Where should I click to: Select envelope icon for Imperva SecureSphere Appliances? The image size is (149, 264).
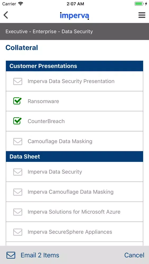pyautogui.click(x=18, y=232)
